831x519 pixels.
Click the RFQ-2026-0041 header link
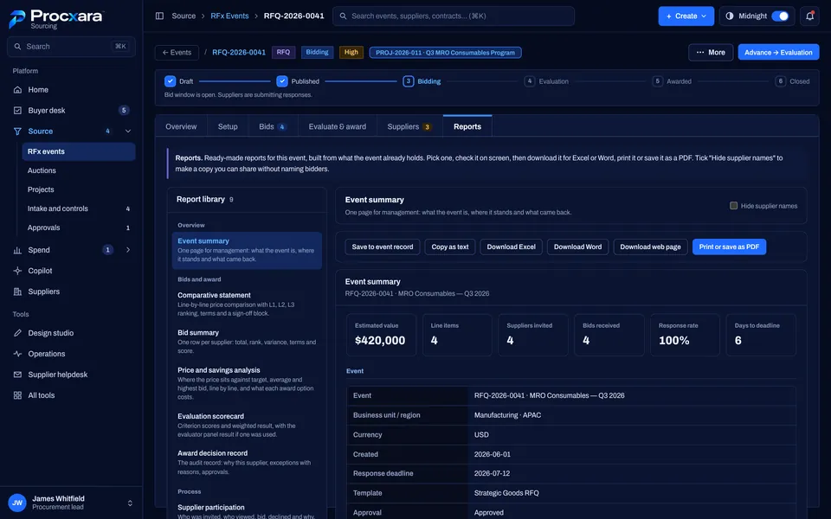coord(239,53)
